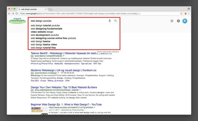The width and height of the screenshot is (198, 121).
Task: Bookmark this page with the star icon
Action: (x=181, y=13)
